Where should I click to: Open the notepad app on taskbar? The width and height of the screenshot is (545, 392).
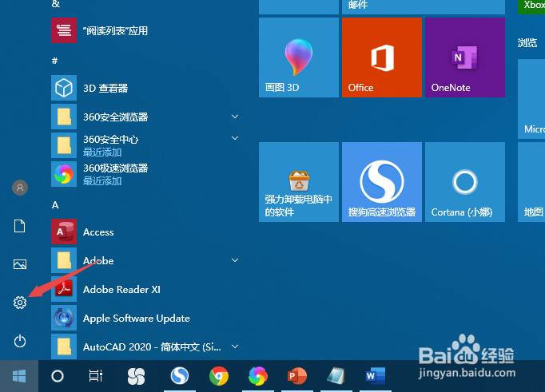point(336,376)
